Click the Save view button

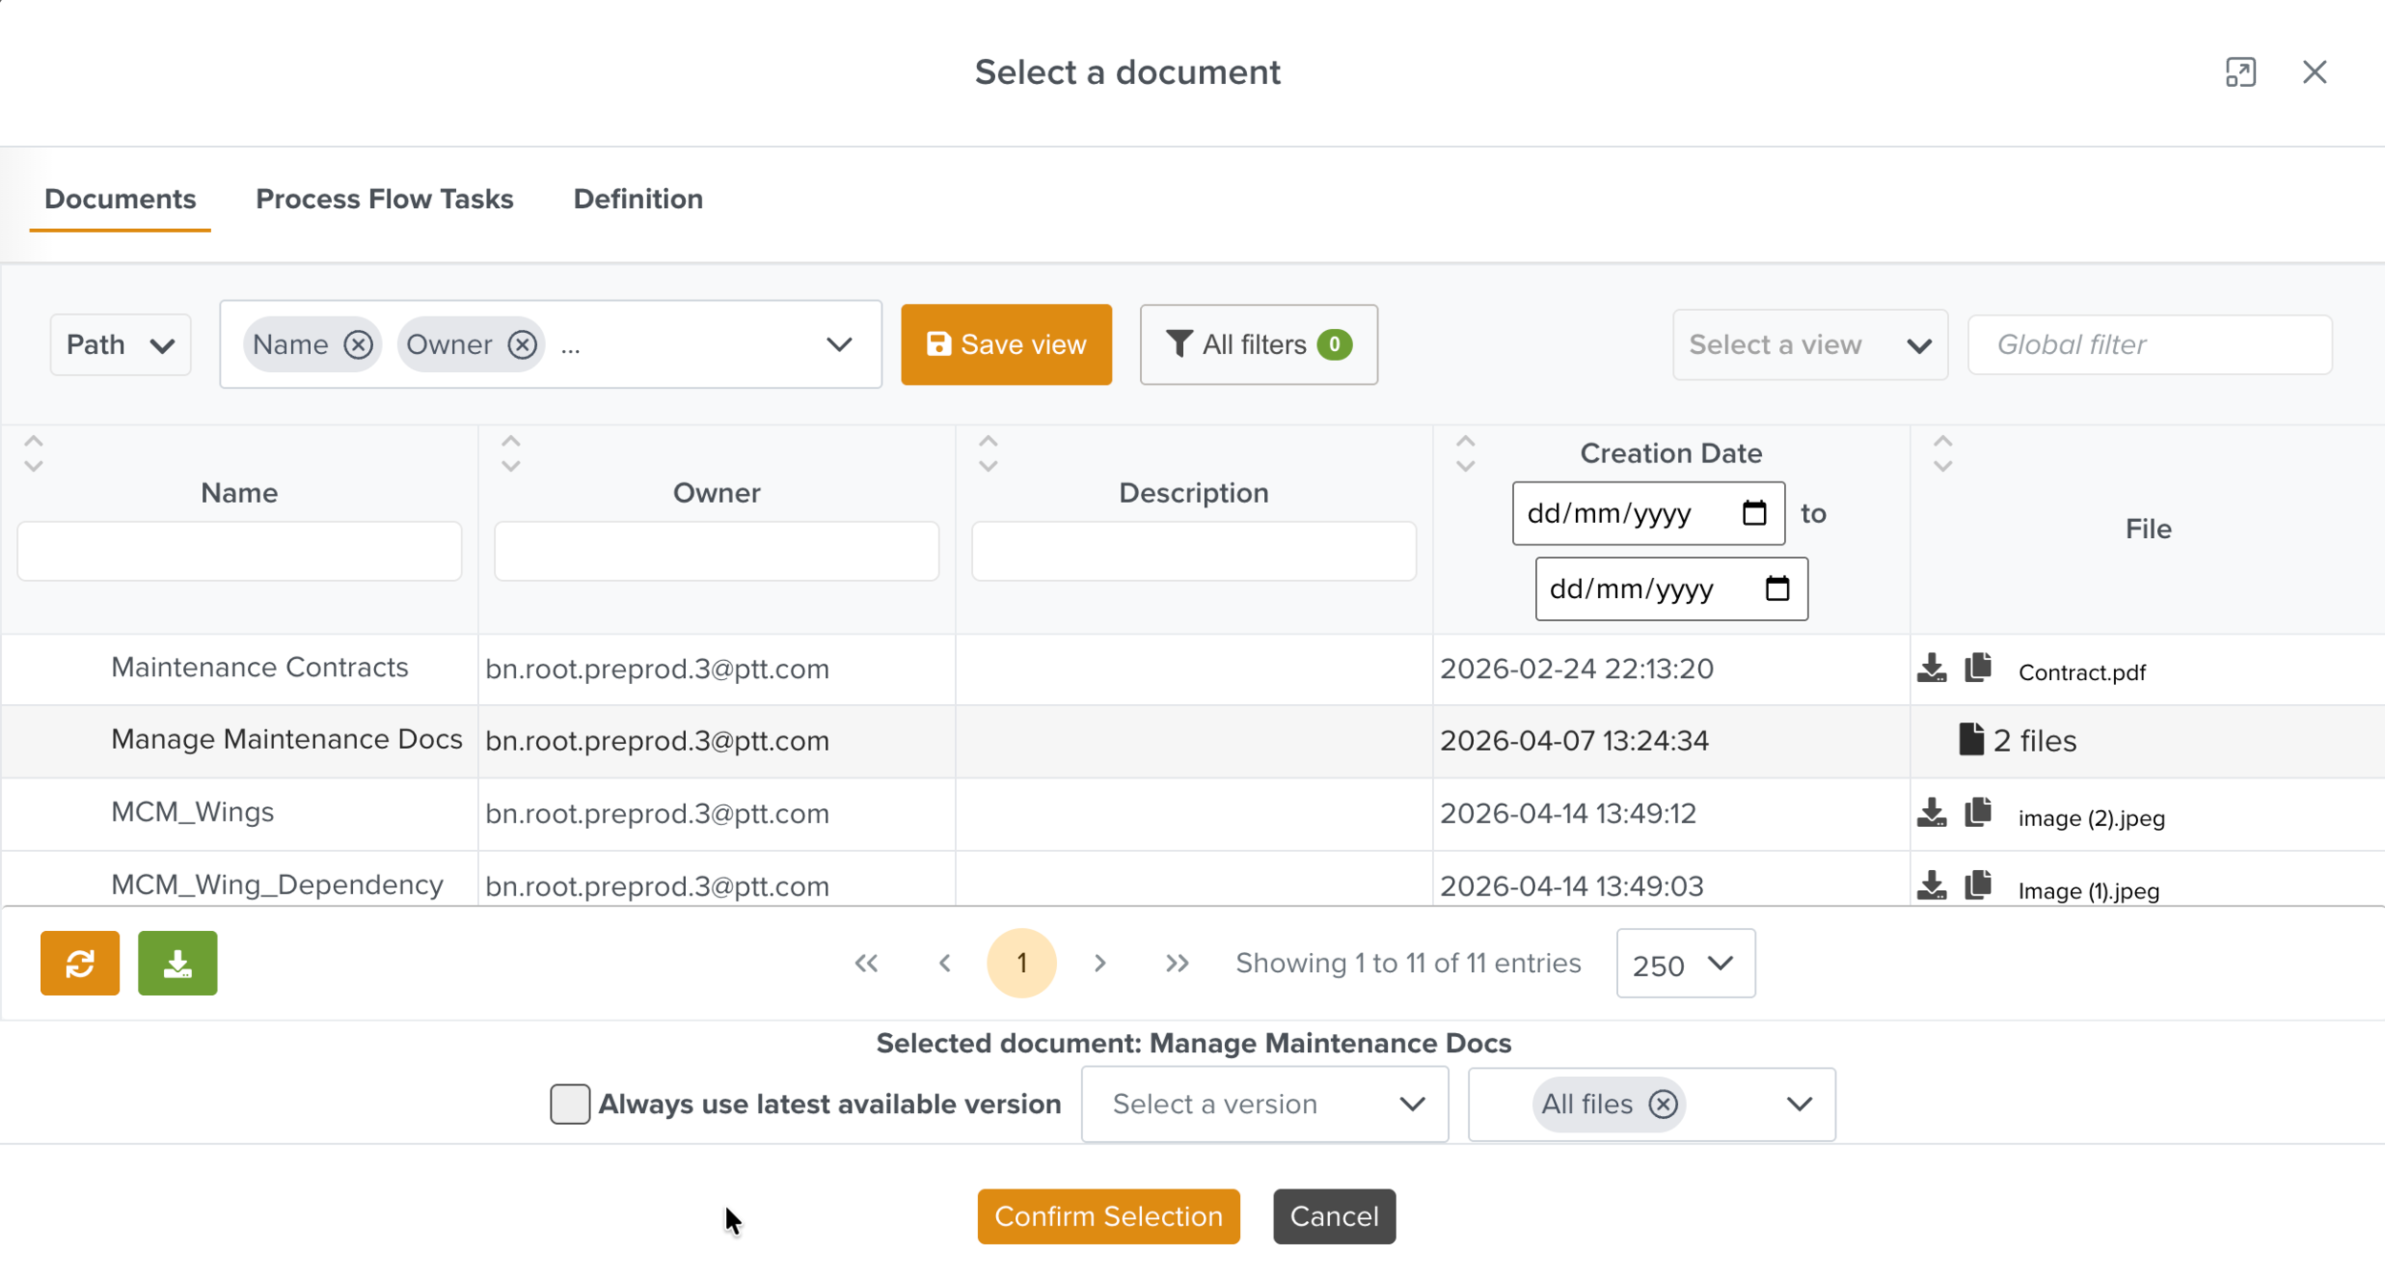[x=1006, y=344]
